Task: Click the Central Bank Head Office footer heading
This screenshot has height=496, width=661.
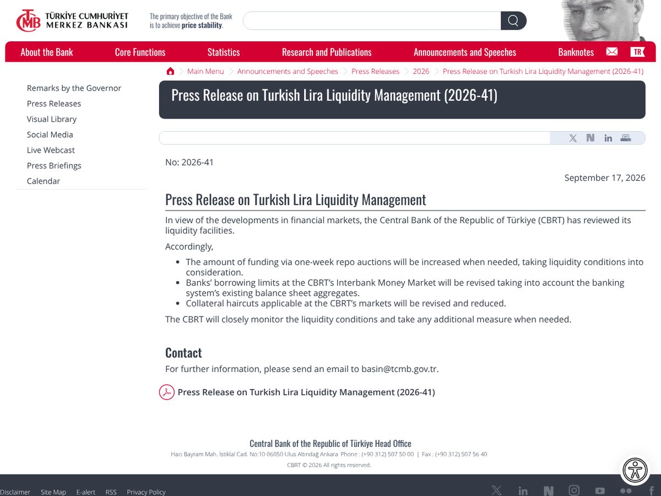Action: (330, 444)
